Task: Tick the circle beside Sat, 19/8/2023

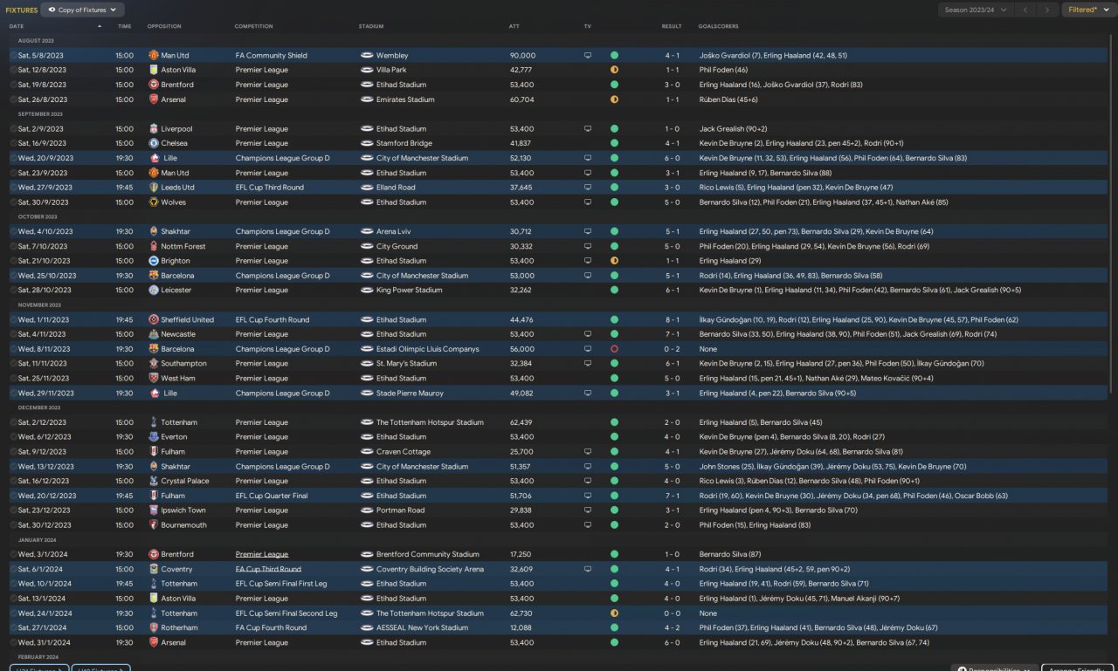Action: (13, 85)
